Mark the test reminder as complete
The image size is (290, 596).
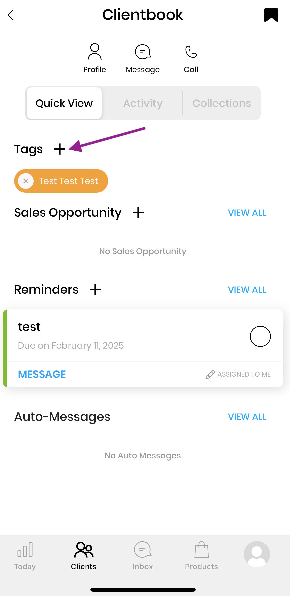[x=260, y=336]
